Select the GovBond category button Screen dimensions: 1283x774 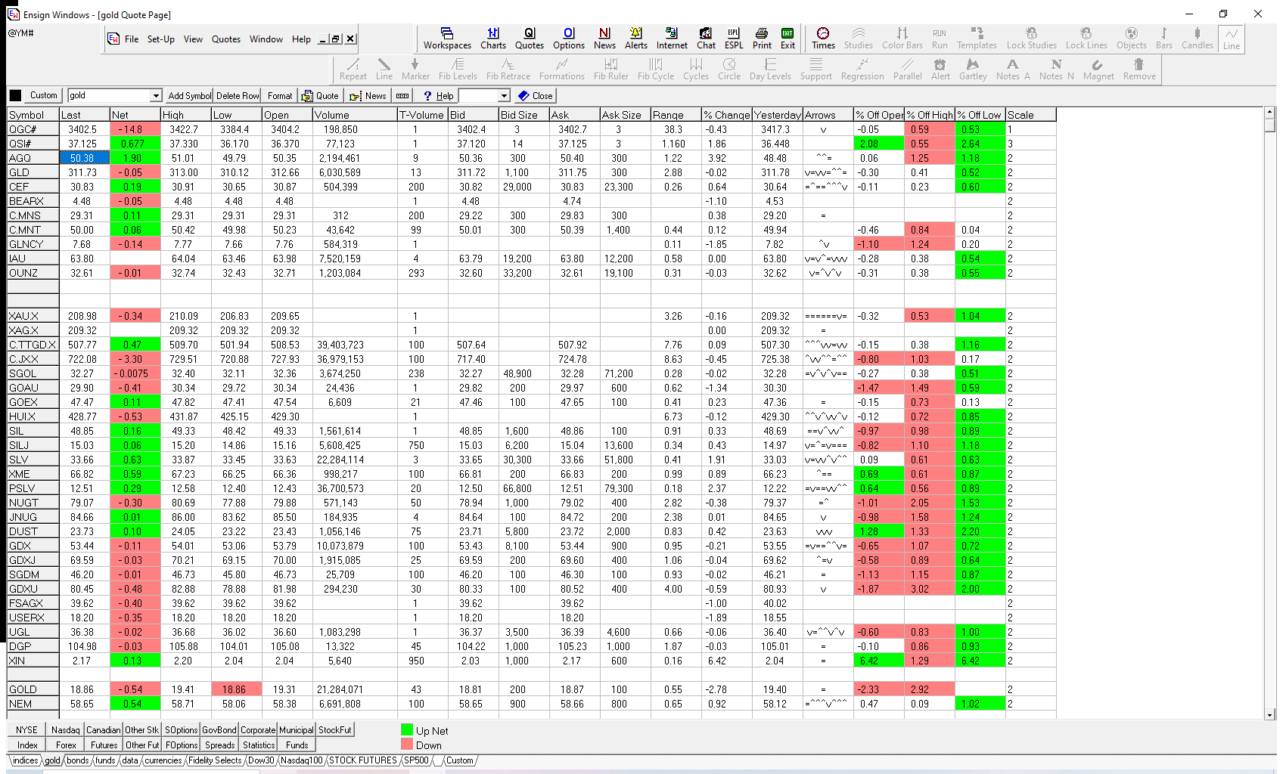219,730
